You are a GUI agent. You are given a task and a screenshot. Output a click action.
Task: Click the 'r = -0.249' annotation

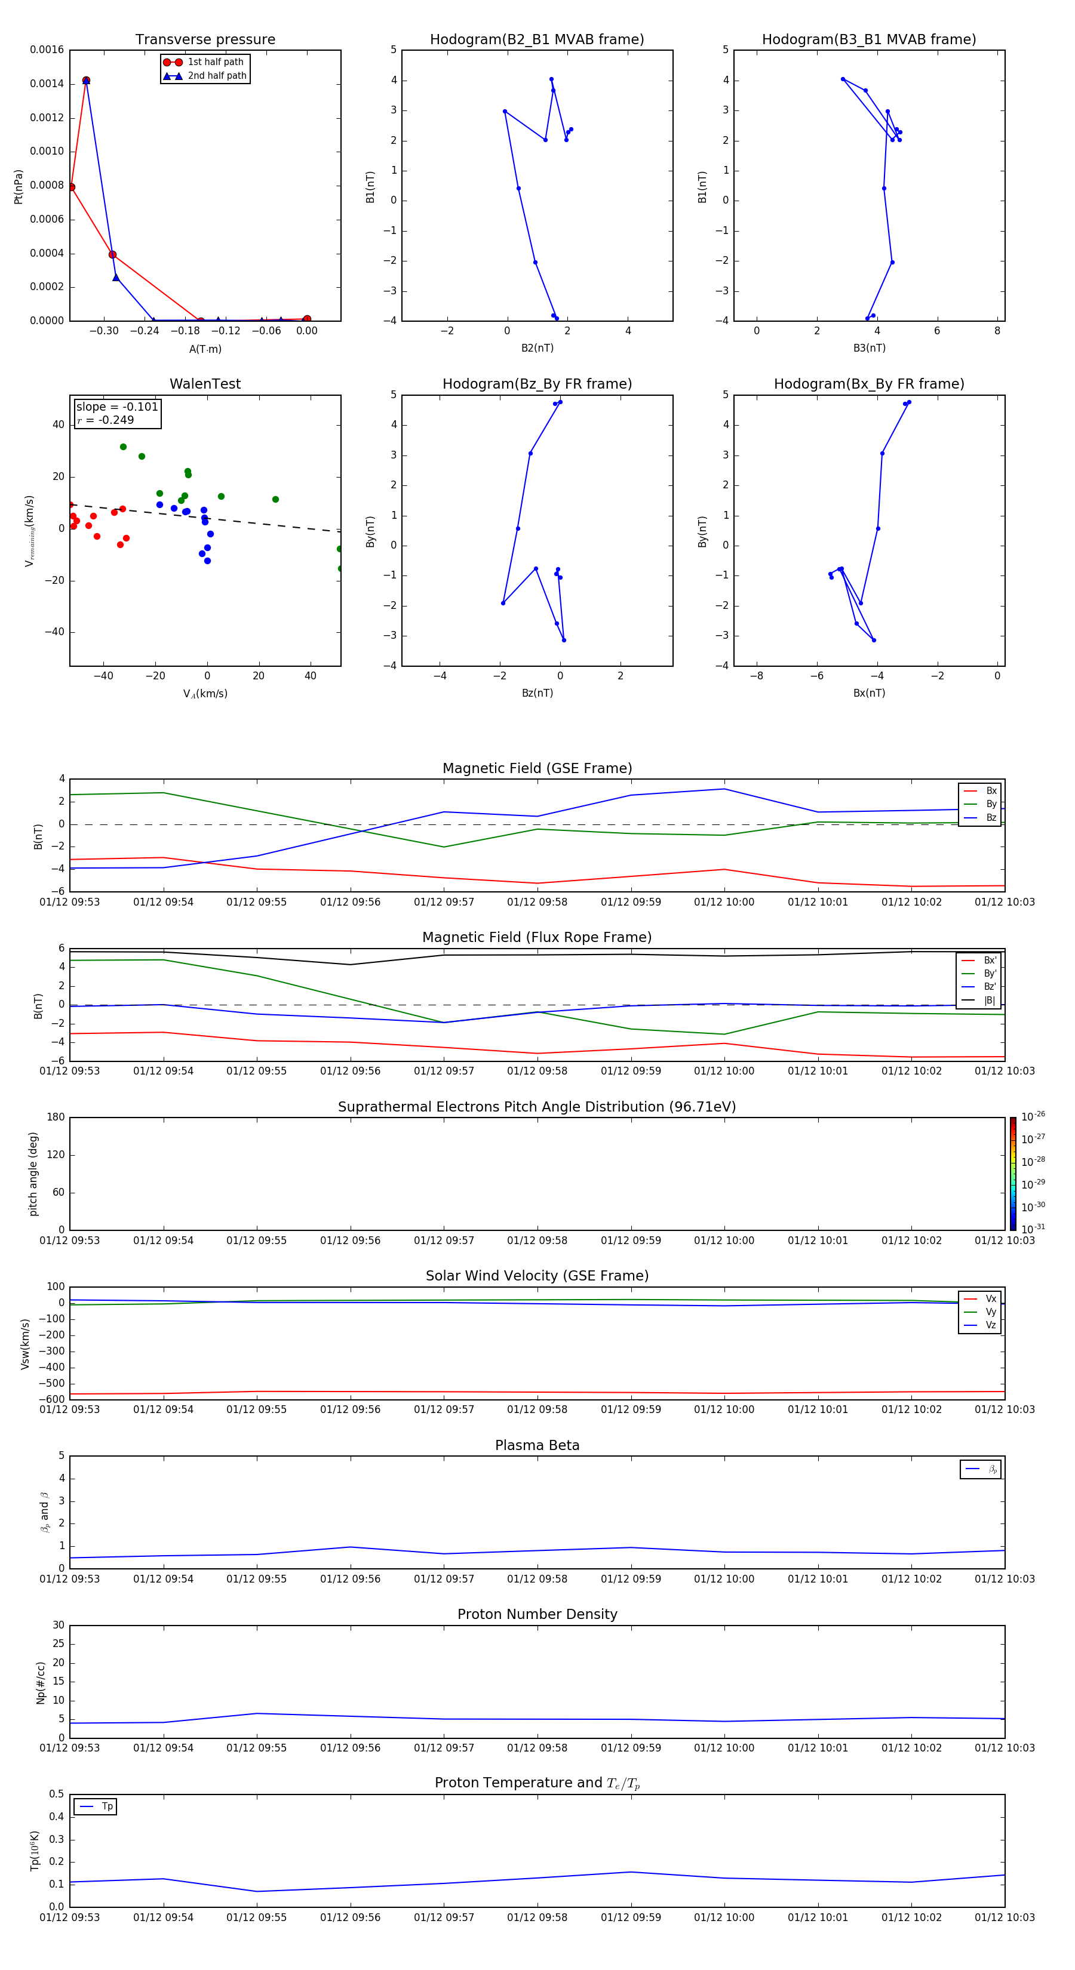(106, 420)
